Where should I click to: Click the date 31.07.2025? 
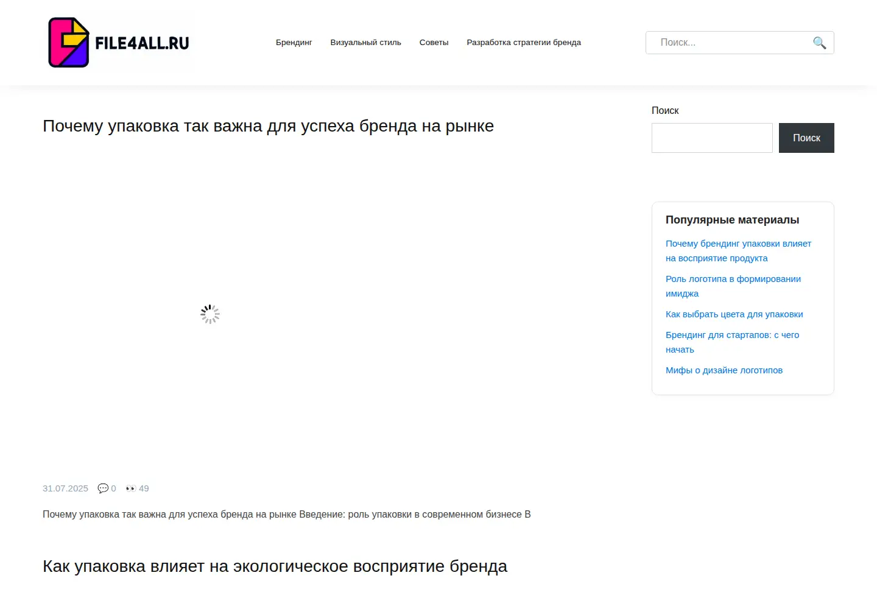click(x=65, y=488)
